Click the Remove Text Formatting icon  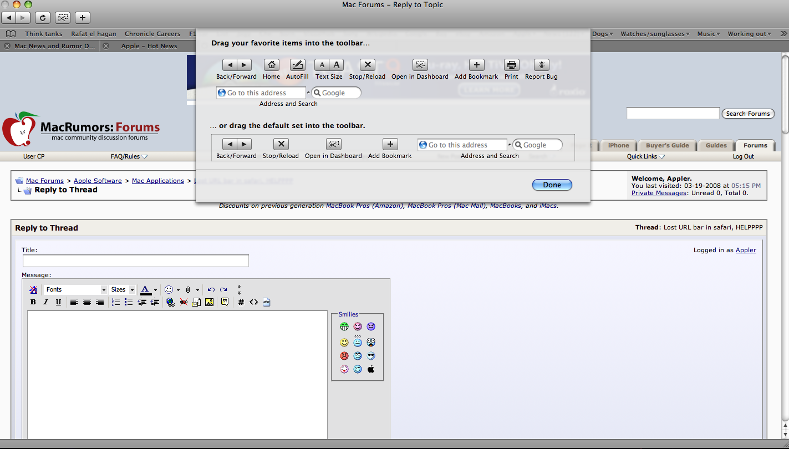coord(33,289)
